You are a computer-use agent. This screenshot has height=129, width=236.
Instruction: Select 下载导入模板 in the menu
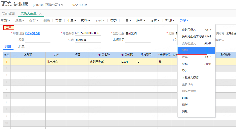point(190,77)
